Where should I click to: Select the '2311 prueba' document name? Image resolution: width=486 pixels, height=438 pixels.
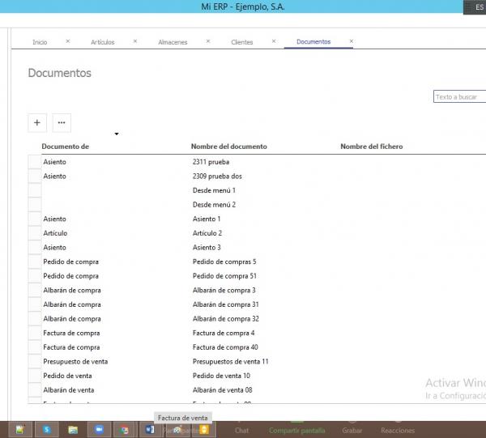(x=211, y=162)
